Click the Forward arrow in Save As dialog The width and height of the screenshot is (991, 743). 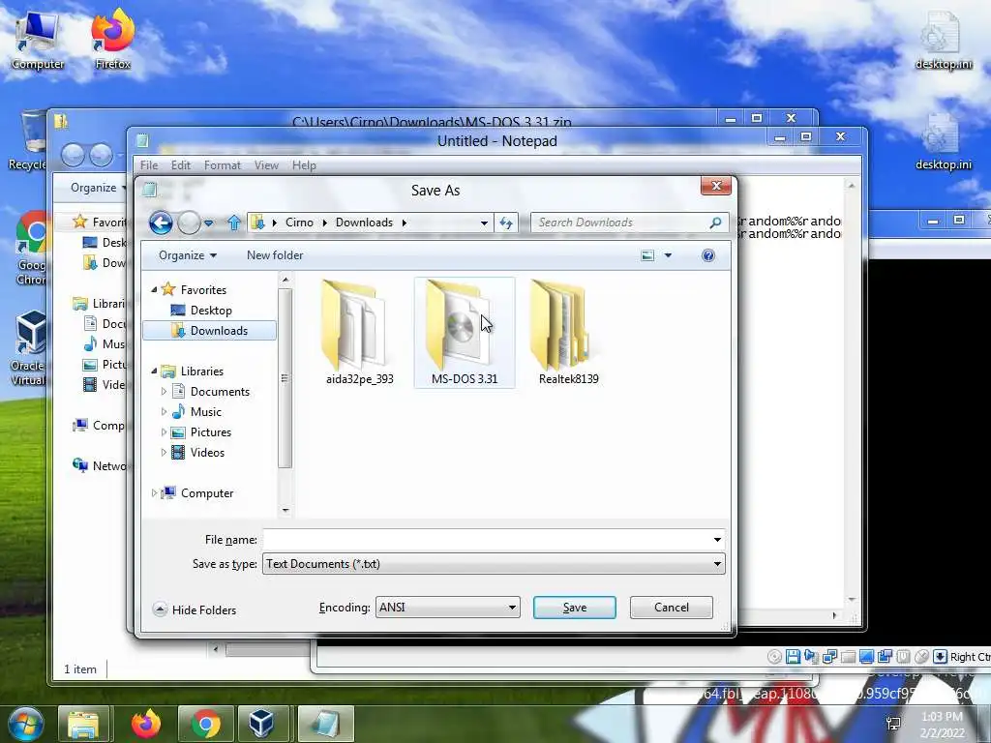[189, 223]
